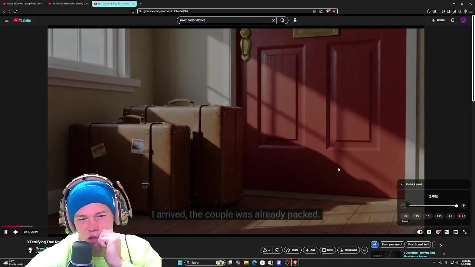Toggle the autoplay switch
Image resolution: width=475 pixels, height=267 pixels.
click(x=420, y=232)
